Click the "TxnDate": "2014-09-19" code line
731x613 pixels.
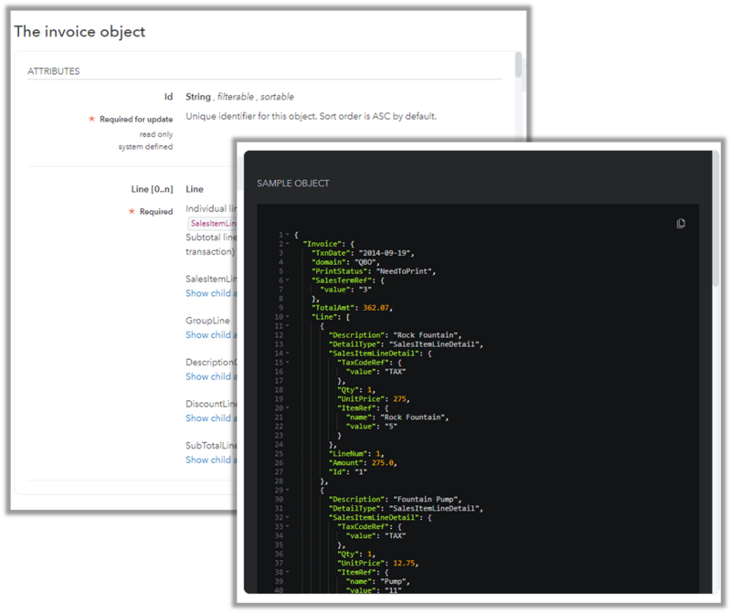pos(363,253)
